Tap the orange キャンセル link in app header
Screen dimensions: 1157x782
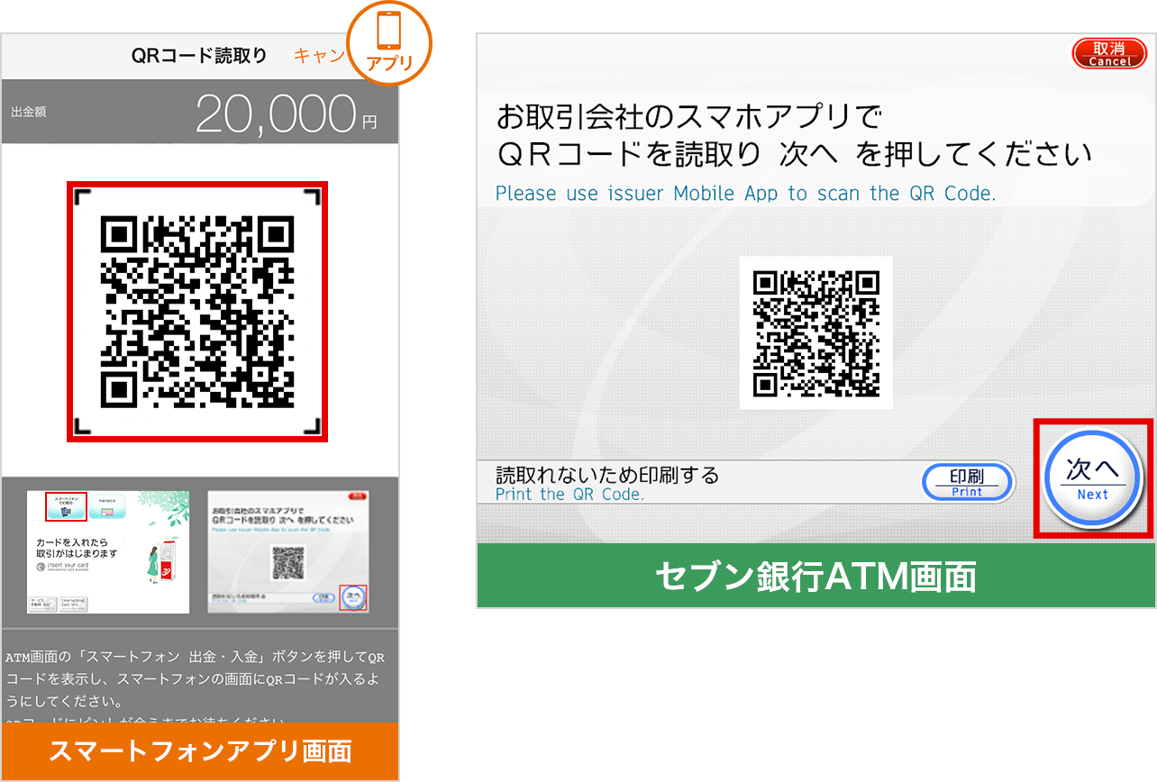point(319,56)
